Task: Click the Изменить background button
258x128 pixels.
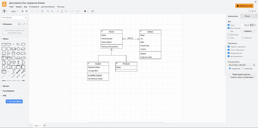Action: tap(248, 31)
